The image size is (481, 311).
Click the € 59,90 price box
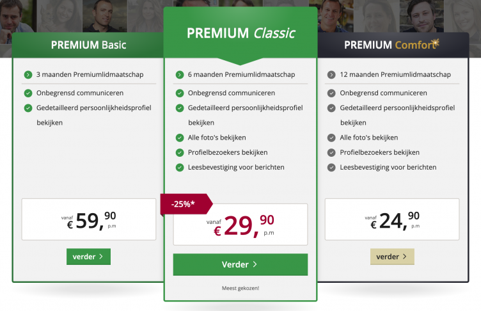tap(88, 219)
